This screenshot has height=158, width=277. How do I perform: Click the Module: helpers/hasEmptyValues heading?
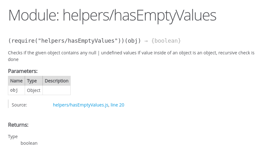coord(112,15)
